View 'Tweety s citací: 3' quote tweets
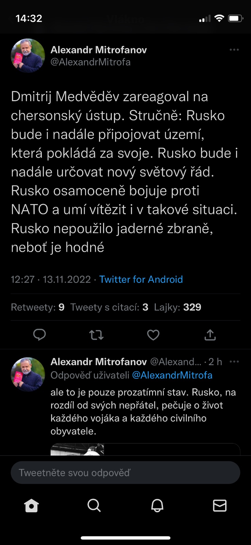Screen dimensions: 251x545 coord(109,307)
